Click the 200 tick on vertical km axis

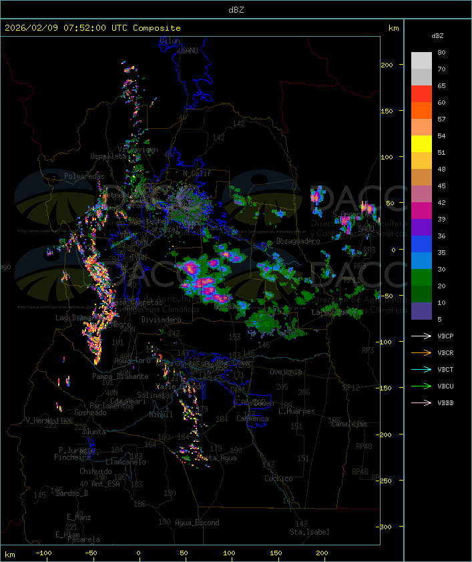pos(387,65)
